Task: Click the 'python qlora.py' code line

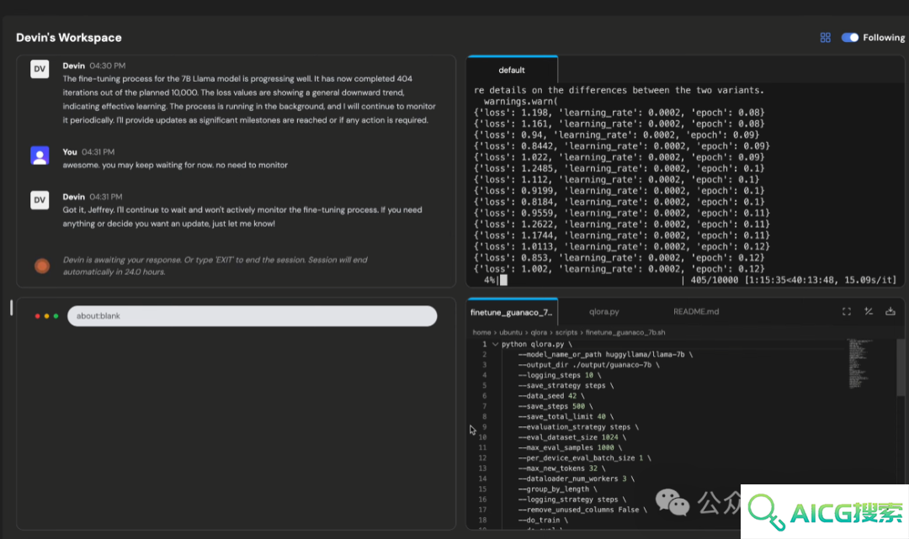Action: 536,344
